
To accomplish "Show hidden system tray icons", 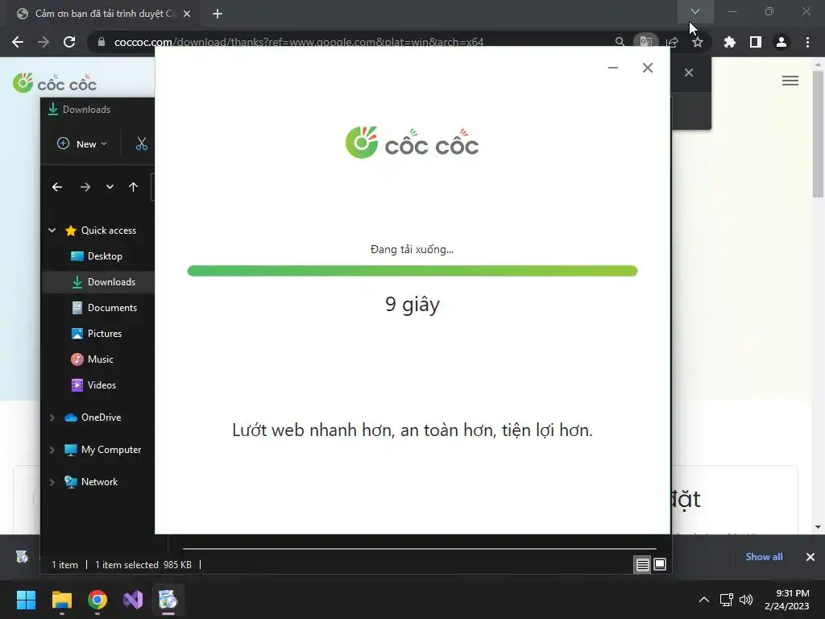I will tap(704, 600).
